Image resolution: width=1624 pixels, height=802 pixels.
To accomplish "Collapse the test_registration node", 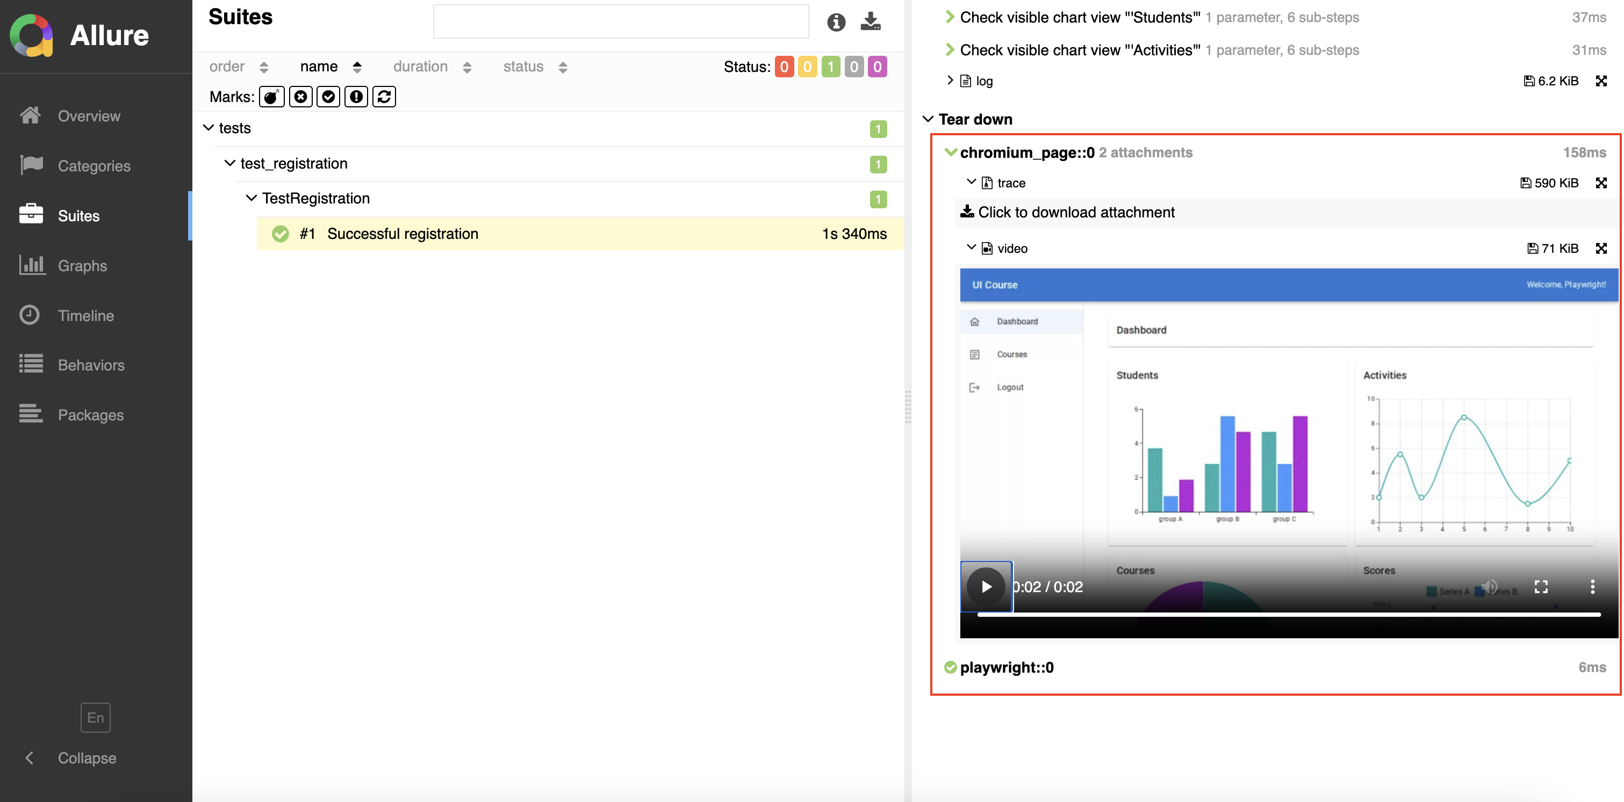I will (229, 163).
